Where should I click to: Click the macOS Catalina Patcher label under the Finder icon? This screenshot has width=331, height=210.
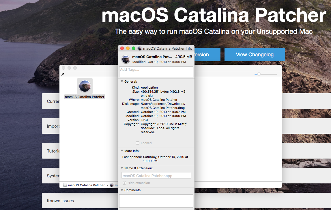click(x=85, y=97)
